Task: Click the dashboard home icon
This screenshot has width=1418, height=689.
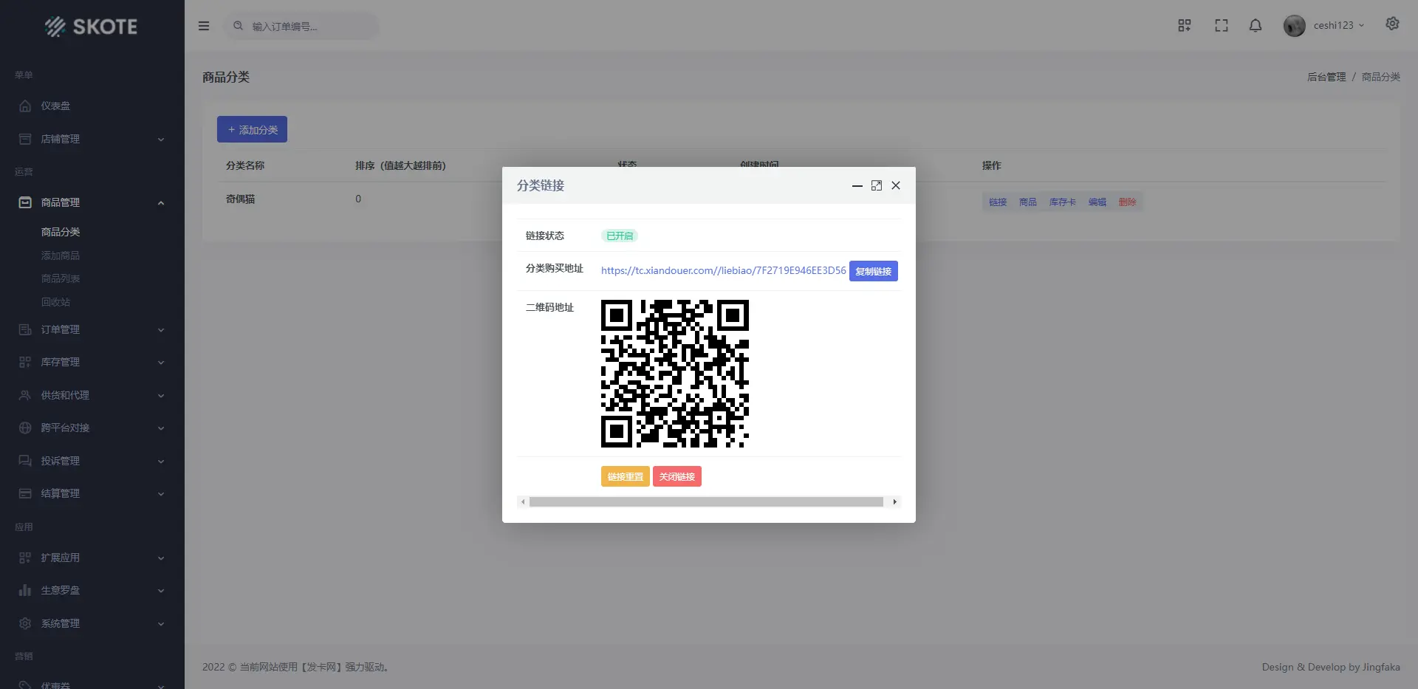Action: pos(25,106)
